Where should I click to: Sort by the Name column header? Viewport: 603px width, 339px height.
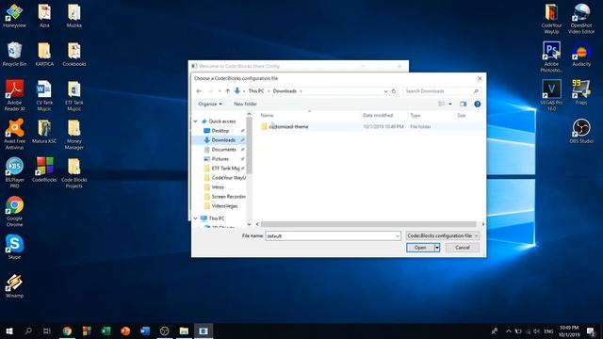(267, 115)
